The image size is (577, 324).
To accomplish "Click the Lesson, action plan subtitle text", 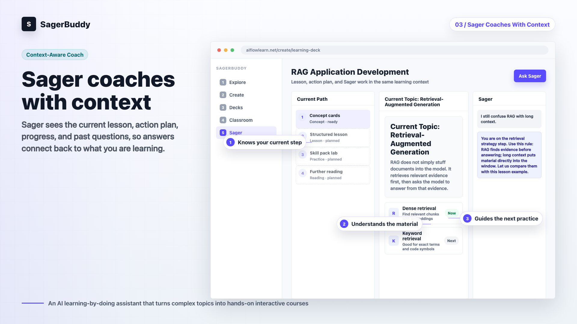I will tap(360, 82).
